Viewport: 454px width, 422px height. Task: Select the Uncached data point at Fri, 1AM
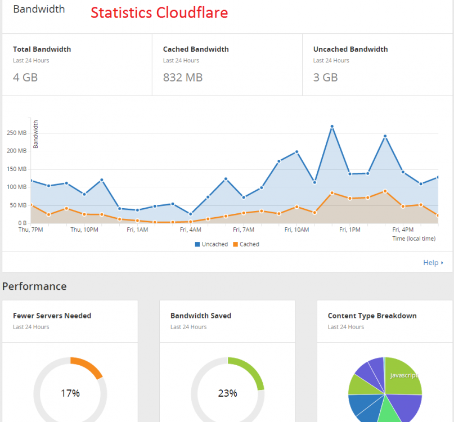pyautogui.click(x=137, y=210)
